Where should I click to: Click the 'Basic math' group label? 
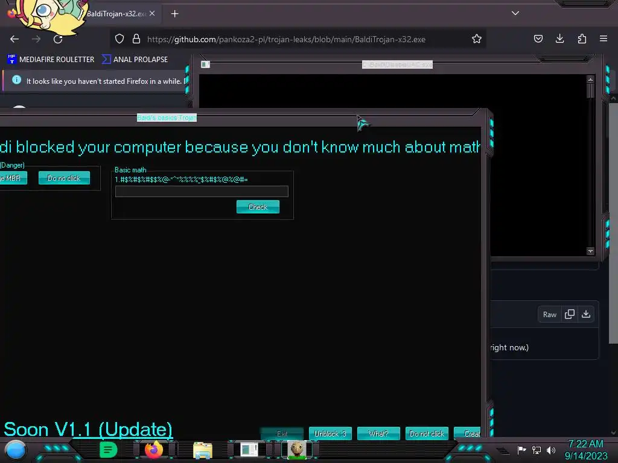coord(130,169)
